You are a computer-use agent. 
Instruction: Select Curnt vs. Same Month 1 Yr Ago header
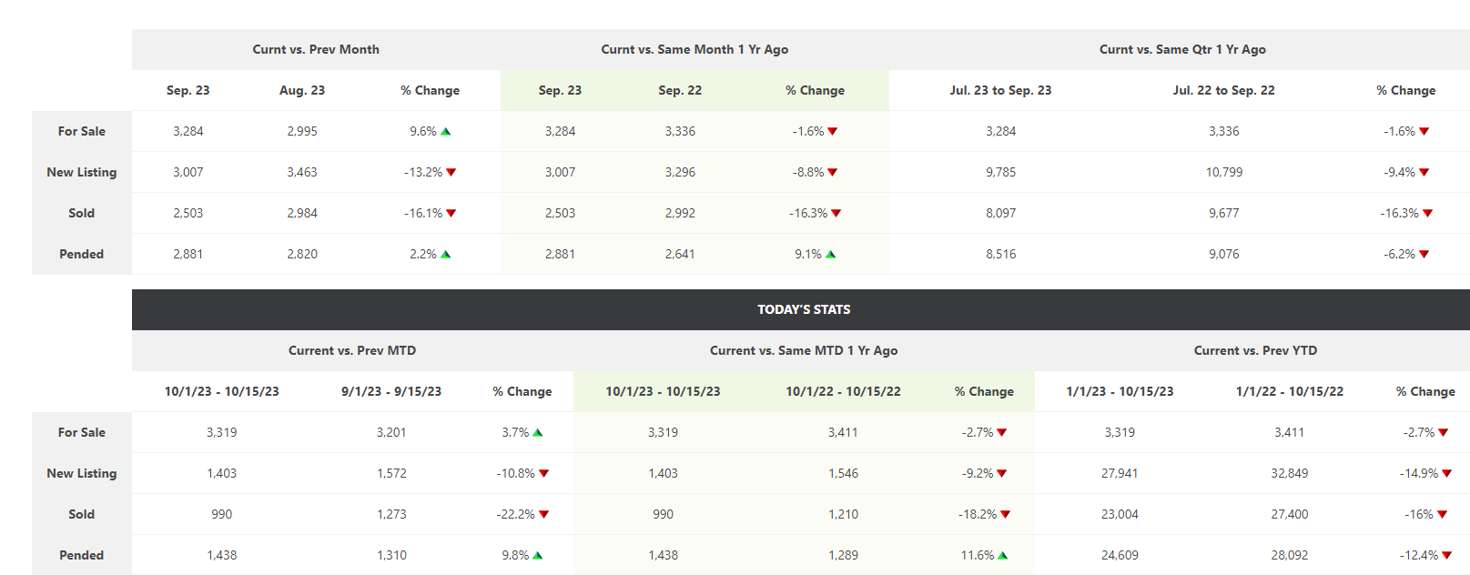694,49
